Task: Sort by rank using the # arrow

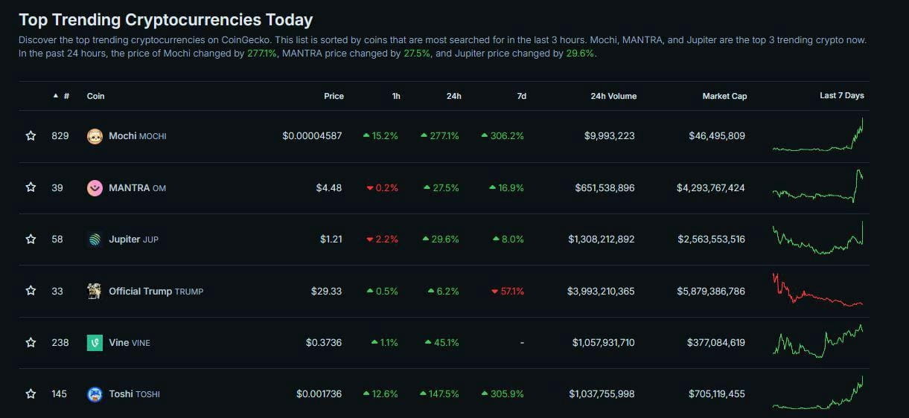Action: 61,96
